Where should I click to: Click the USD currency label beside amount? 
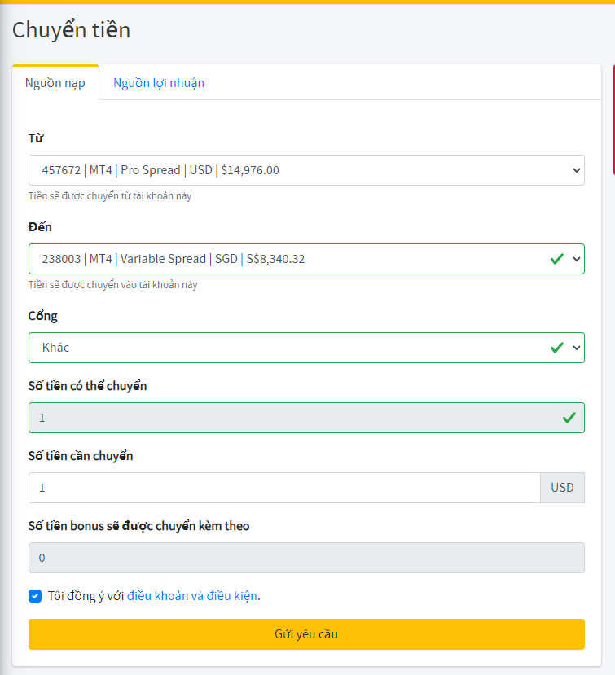(562, 487)
